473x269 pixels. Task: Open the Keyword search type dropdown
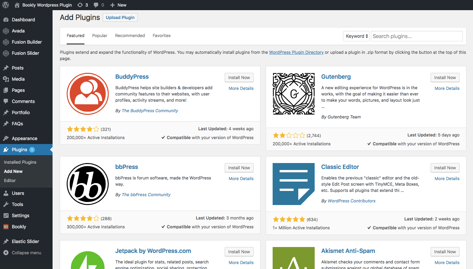coord(356,36)
